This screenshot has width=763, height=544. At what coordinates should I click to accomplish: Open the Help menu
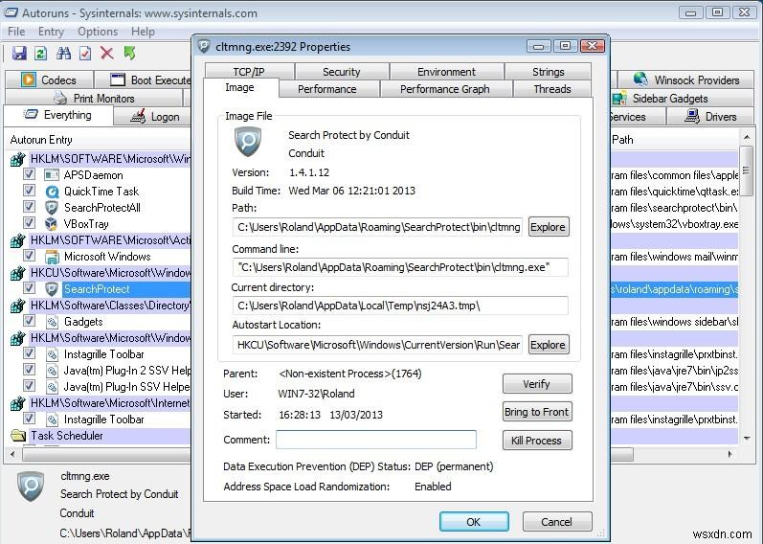point(143,32)
